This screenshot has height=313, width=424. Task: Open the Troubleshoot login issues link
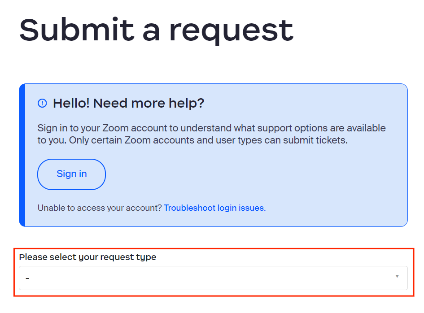click(214, 208)
